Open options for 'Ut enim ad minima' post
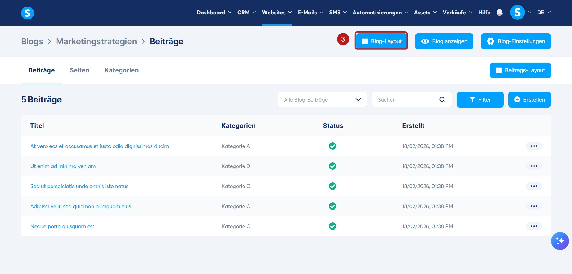Viewport: 572px width, 274px height. (534, 166)
